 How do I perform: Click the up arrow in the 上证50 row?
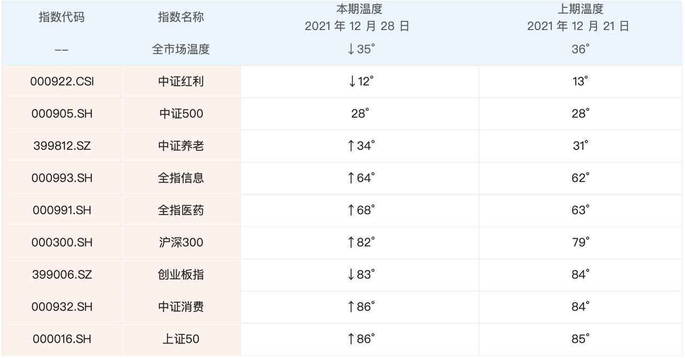click(351, 339)
